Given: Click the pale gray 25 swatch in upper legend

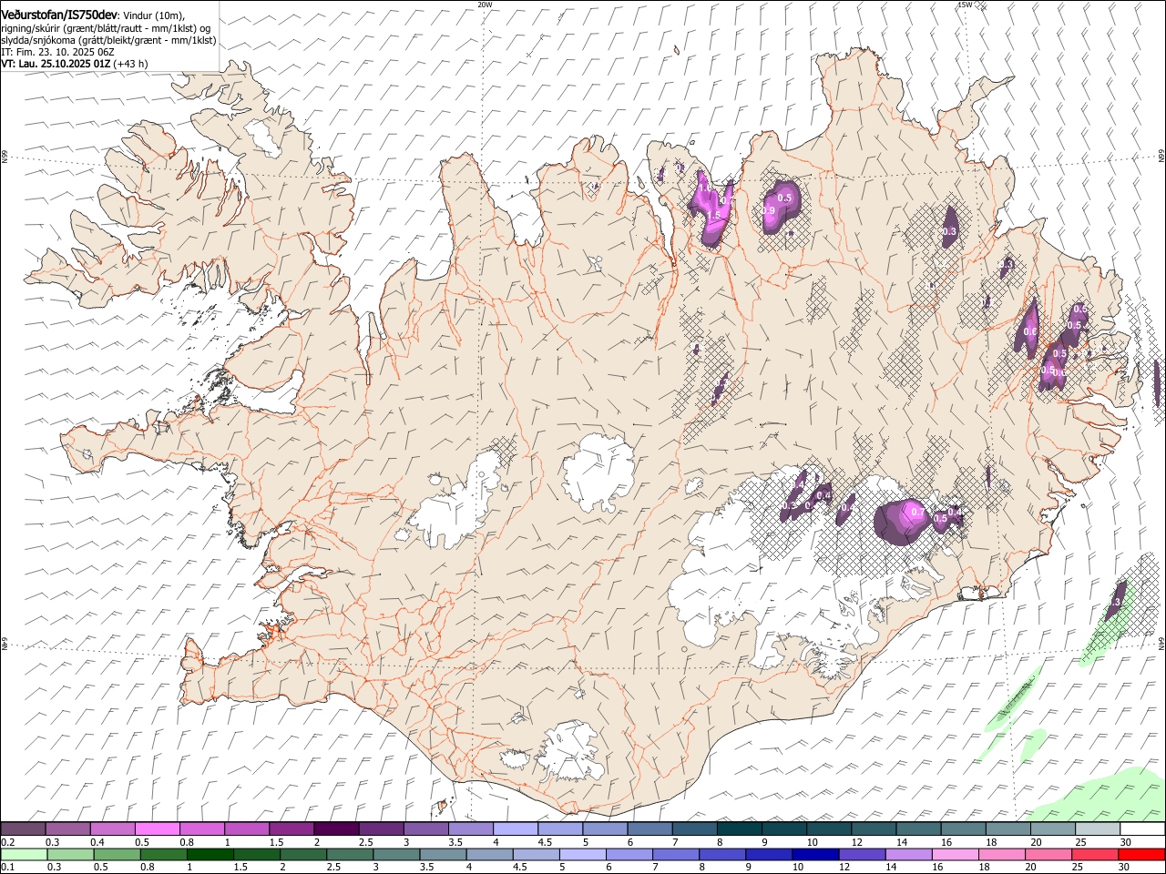Looking at the screenshot, I should (1098, 829).
